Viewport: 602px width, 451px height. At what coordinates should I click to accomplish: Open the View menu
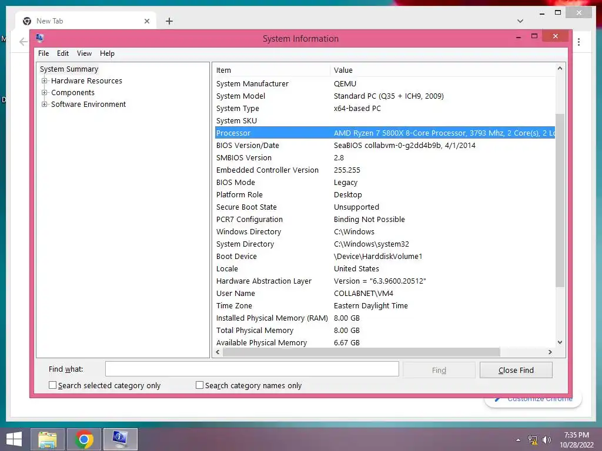point(84,53)
